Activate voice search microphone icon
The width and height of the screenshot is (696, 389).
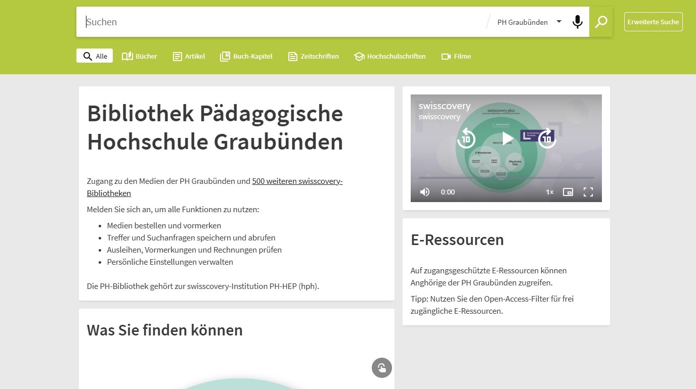click(x=577, y=22)
